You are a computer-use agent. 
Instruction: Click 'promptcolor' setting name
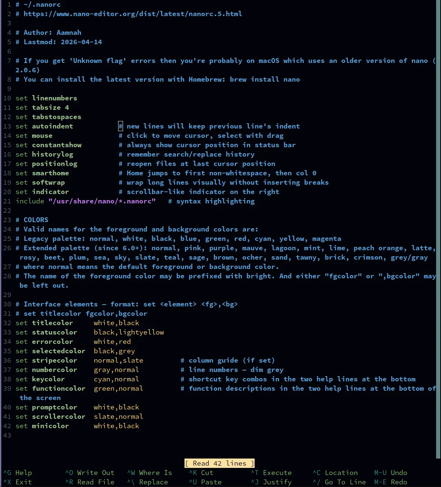[x=55, y=407]
